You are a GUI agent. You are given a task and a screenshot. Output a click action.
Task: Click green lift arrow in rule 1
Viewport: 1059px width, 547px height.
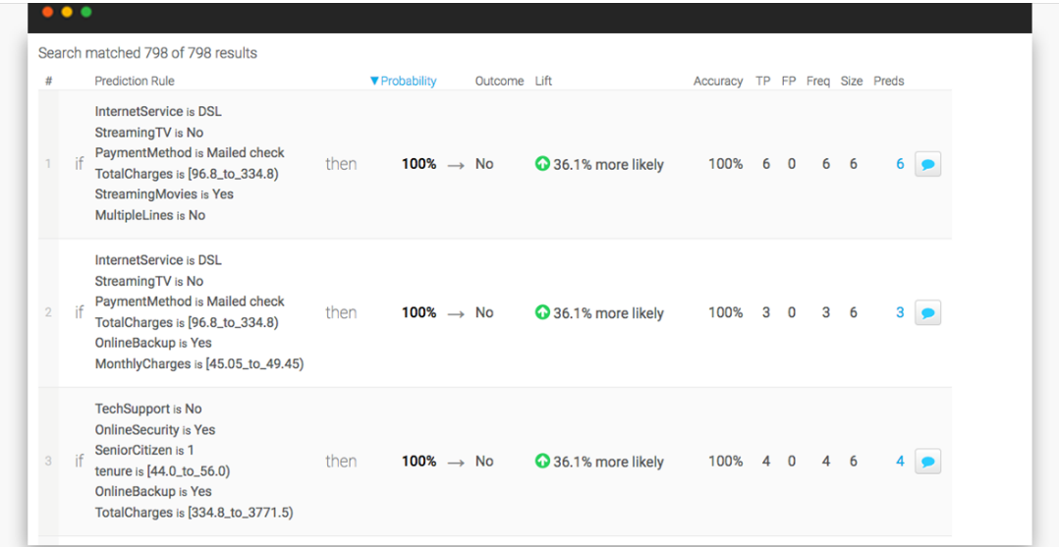(542, 164)
